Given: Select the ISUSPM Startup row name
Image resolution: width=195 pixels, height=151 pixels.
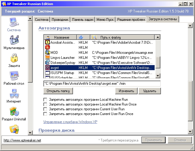Looking at the screenshot, I should click(x=62, y=73).
